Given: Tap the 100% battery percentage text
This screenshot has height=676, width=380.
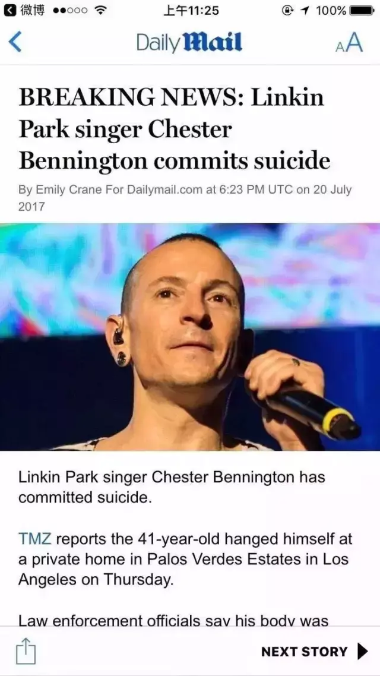Looking at the screenshot, I should click(x=331, y=10).
